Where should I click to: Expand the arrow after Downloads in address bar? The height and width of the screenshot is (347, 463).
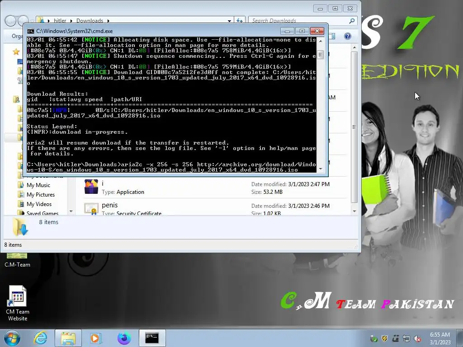pyautogui.click(x=109, y=21)
